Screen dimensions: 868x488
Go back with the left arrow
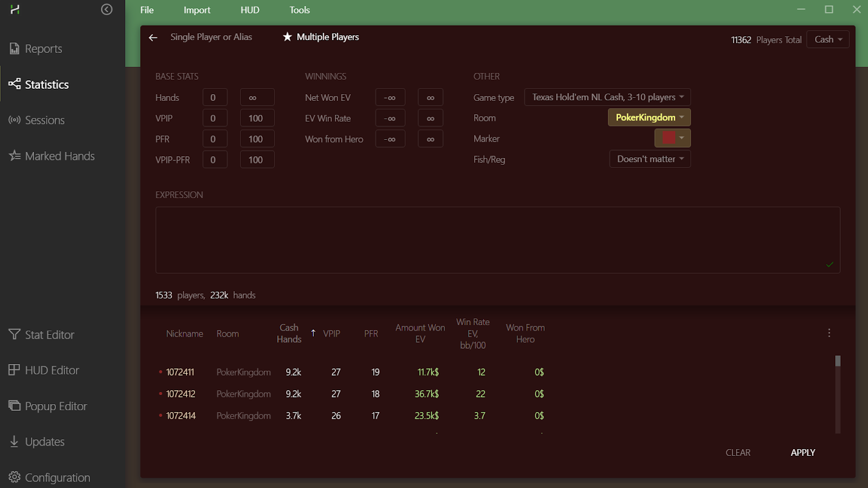[153, 38]
